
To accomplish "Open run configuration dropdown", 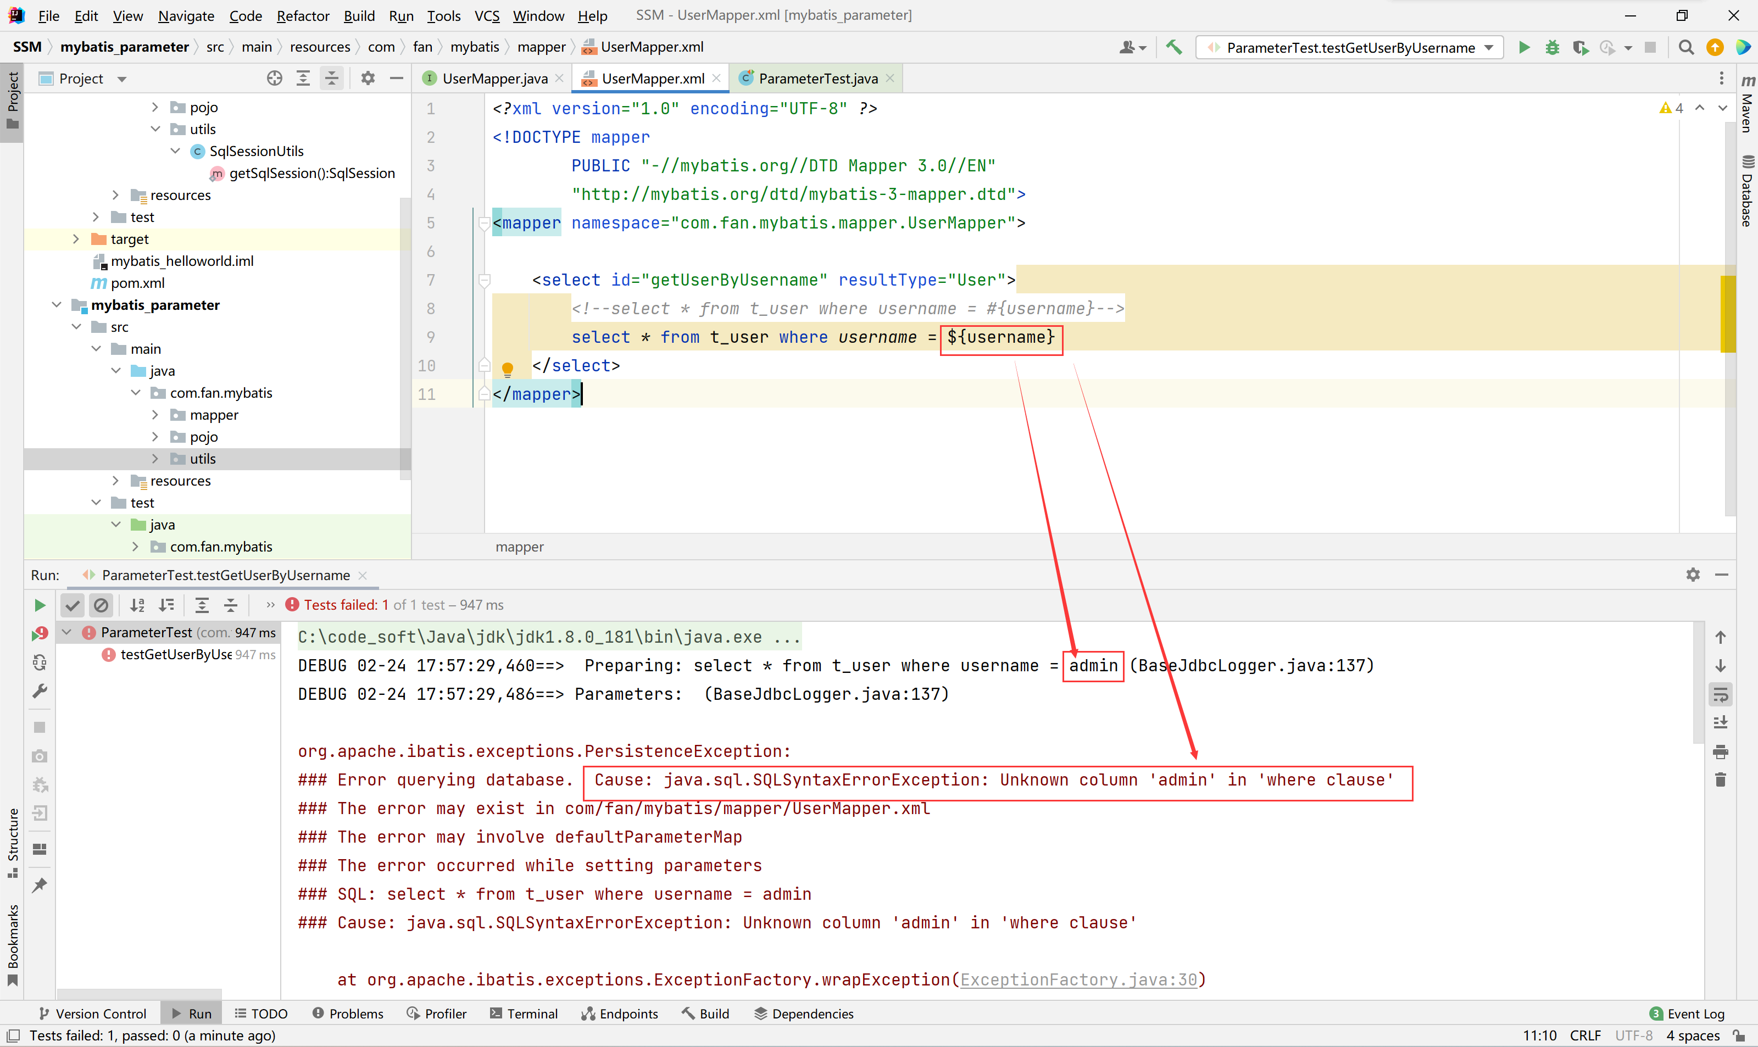I will (1350, 47).
